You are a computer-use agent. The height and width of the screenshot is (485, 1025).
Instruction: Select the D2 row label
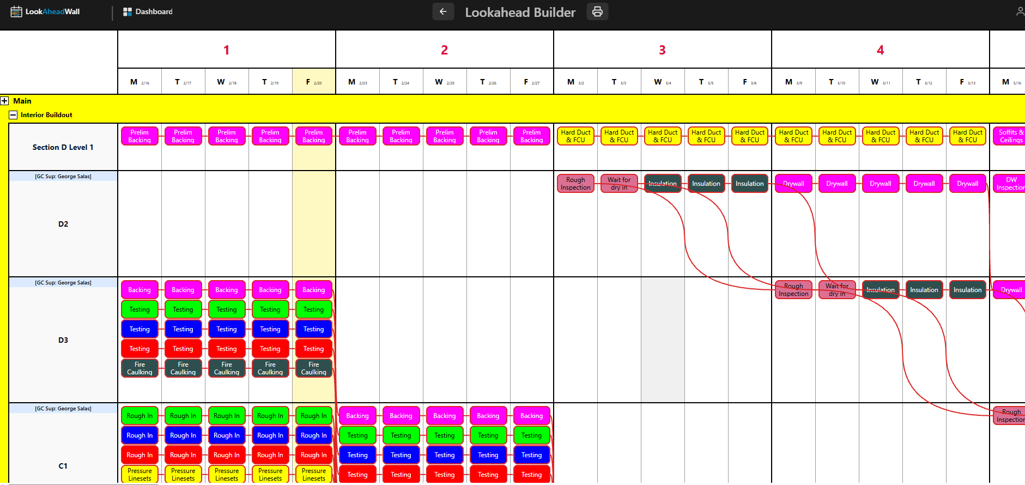63,224
